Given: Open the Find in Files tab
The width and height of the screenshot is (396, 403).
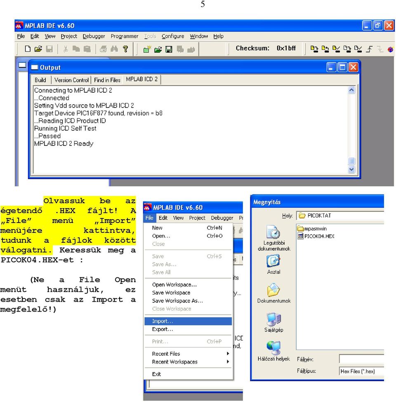Looking at the screenshot, I should click(x=107, y=80).
